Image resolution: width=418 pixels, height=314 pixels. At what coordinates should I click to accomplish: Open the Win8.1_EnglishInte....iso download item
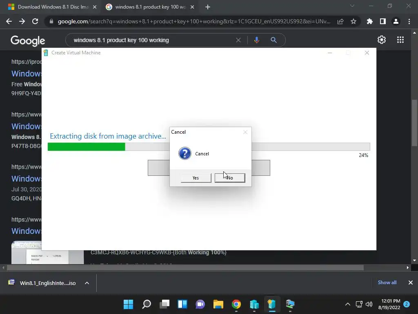click(42, 283)
